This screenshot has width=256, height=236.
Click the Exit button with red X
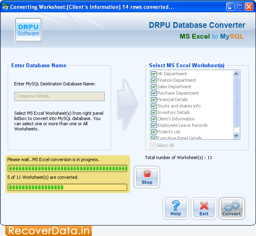204,209
